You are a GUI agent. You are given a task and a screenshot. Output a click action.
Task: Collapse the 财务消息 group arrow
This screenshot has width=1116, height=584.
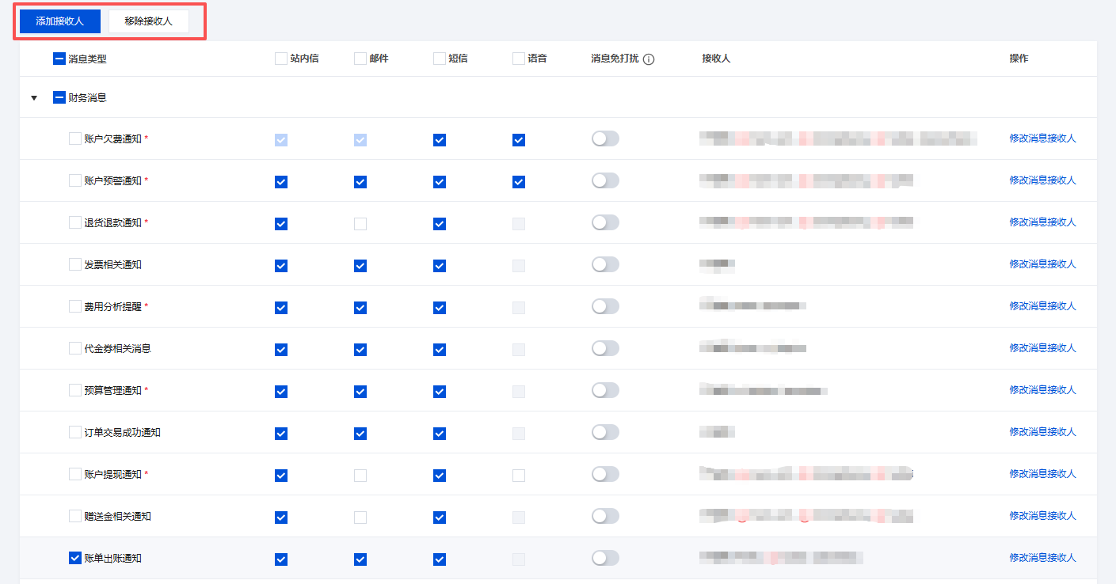point(34,98)
